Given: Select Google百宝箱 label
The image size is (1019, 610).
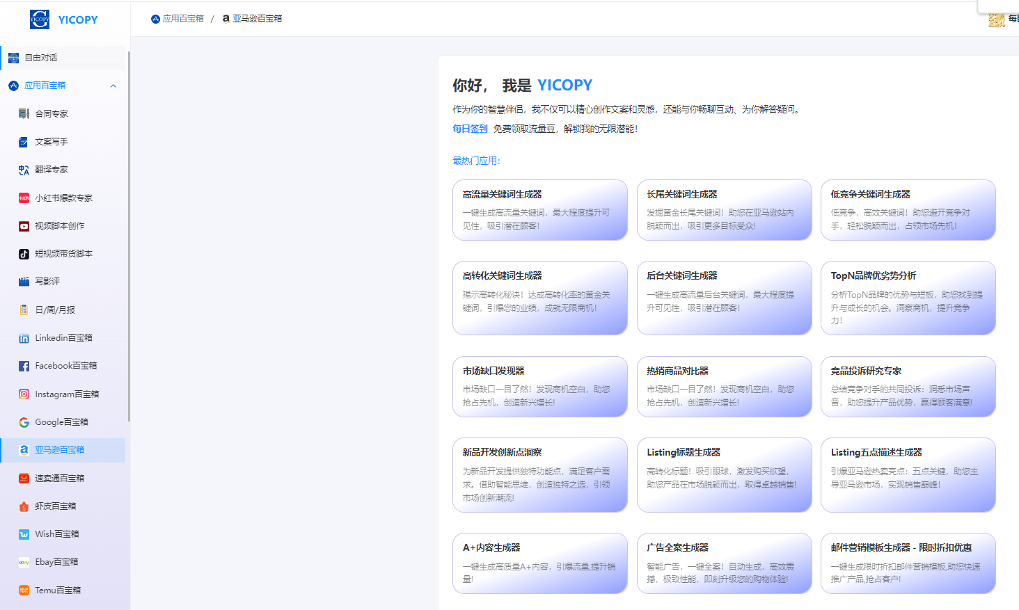Looking at the screenshot, I should coord(61,422).
